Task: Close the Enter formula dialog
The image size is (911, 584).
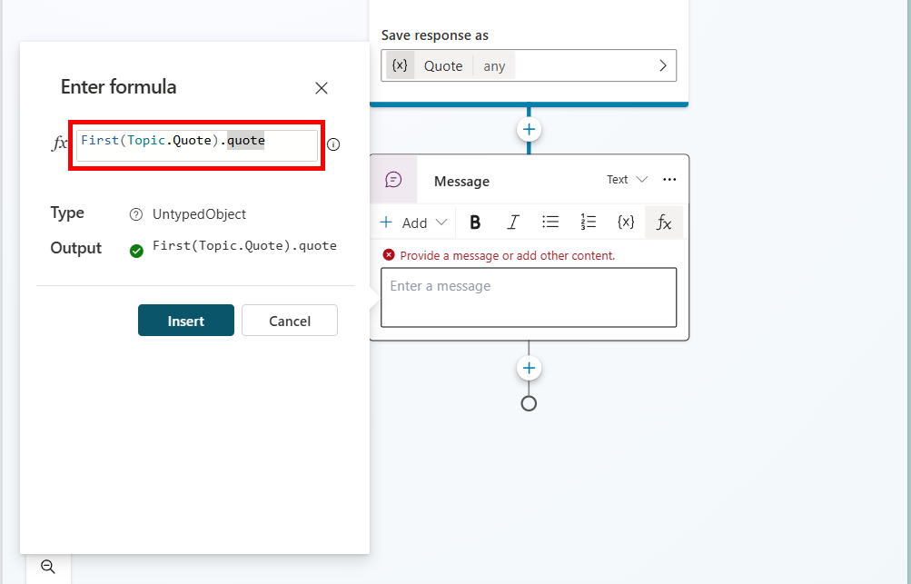Action: pos(322,88)
